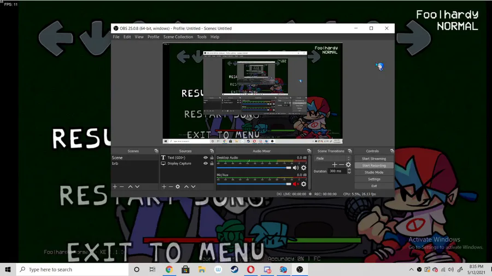Lock the Display Capture source

tap(212, 163)
